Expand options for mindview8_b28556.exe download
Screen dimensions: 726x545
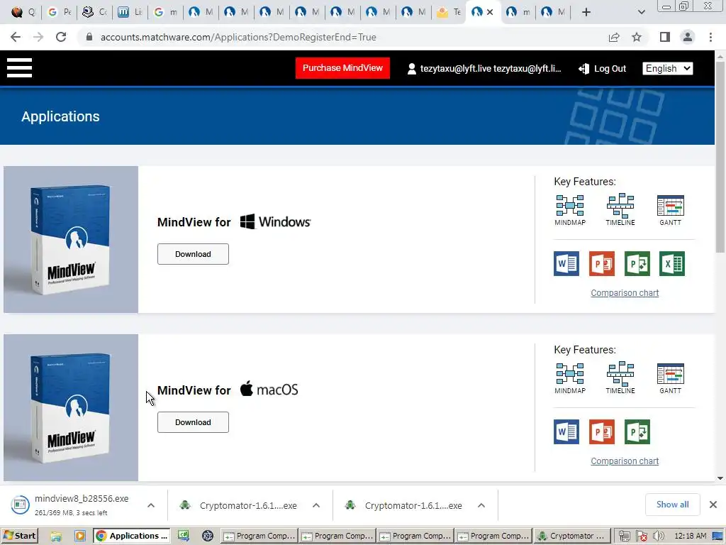pyautogui.click(x=151, y=505)
